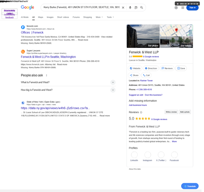This screenshot has height=192, width=204.
Task: Switch to the Shopping tab
Action: (x=87, y=17)
